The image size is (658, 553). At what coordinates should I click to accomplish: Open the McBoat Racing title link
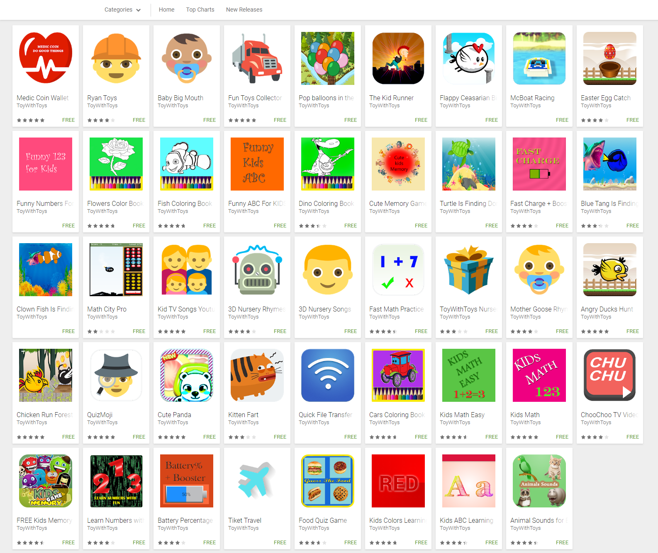[x=532, y=98]
